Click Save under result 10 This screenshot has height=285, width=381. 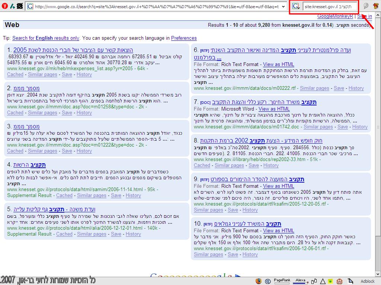point(233,255)
